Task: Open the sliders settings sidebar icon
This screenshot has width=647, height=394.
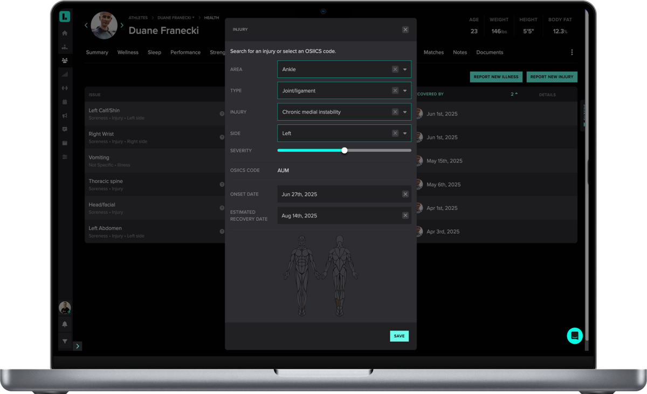Action: tap(65, 157)
